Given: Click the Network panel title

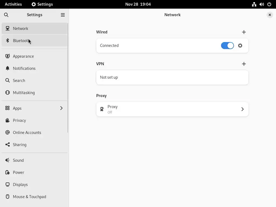Looking at the screenshot, I should click(x=172, y=15).
